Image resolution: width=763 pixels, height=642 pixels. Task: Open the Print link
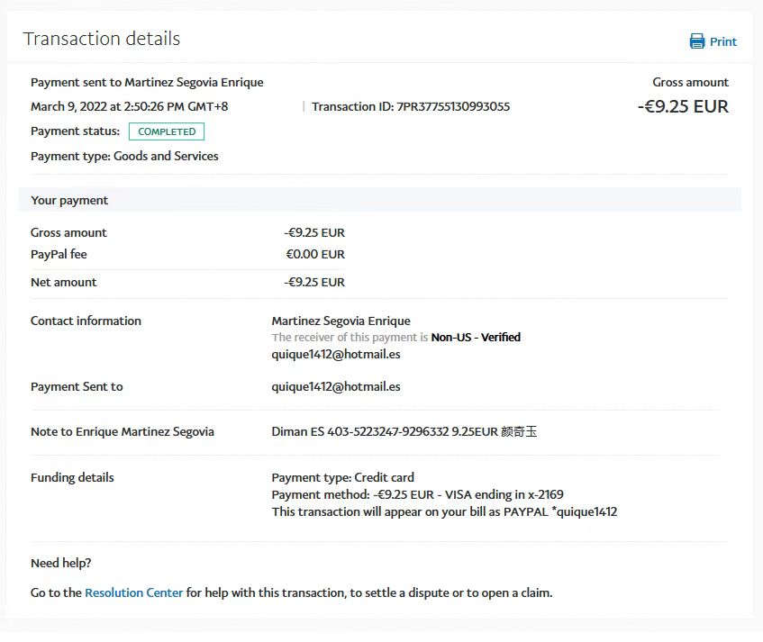[x=722, y=41]
